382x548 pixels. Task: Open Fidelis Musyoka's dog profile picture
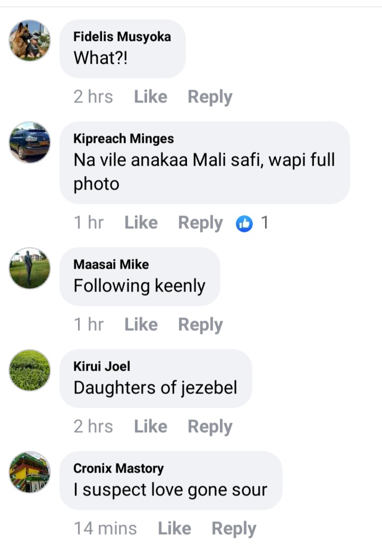(x=29, y=40)
